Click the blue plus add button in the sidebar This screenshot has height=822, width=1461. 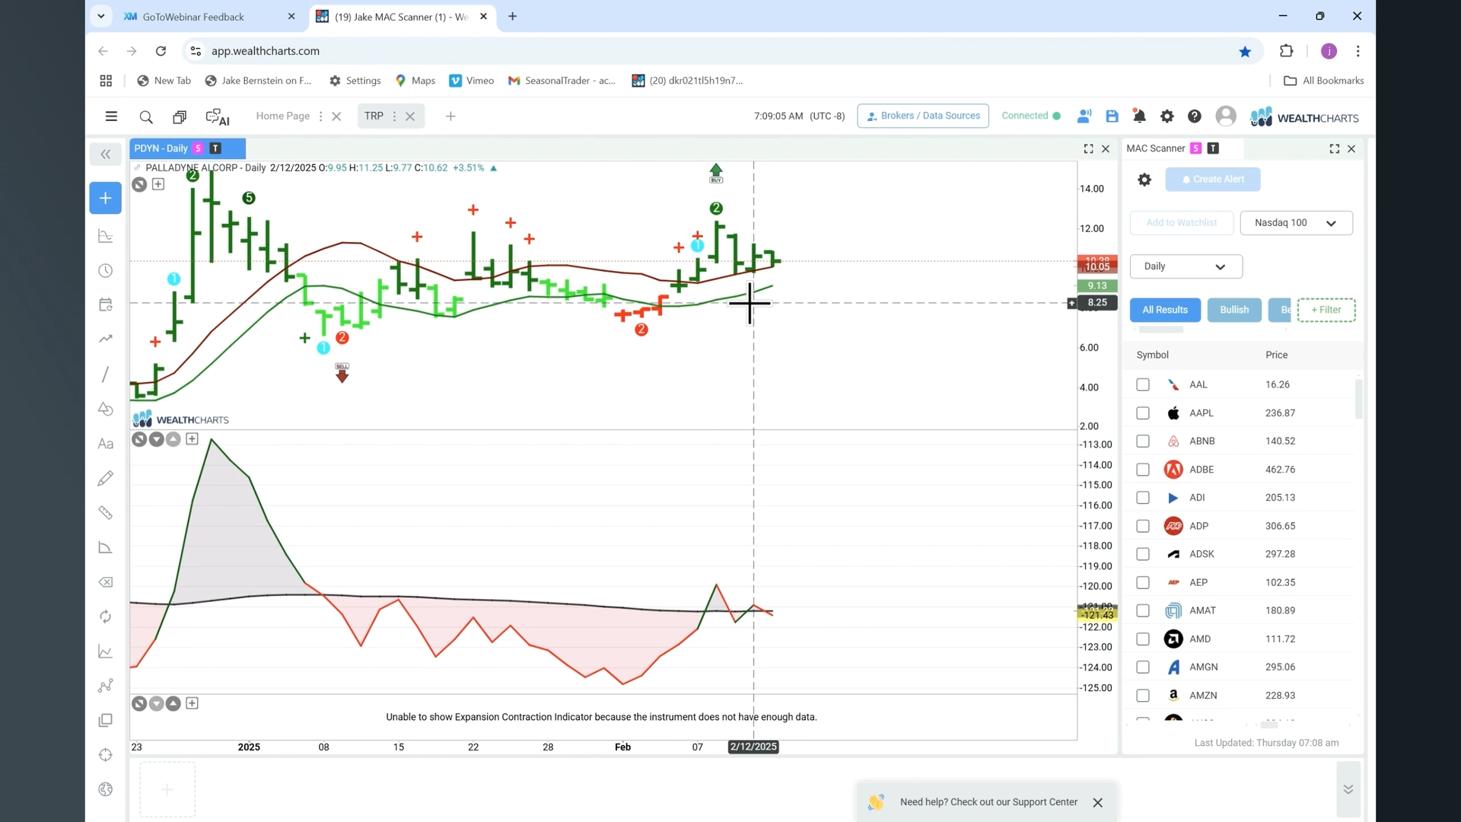tap(106, 198)
